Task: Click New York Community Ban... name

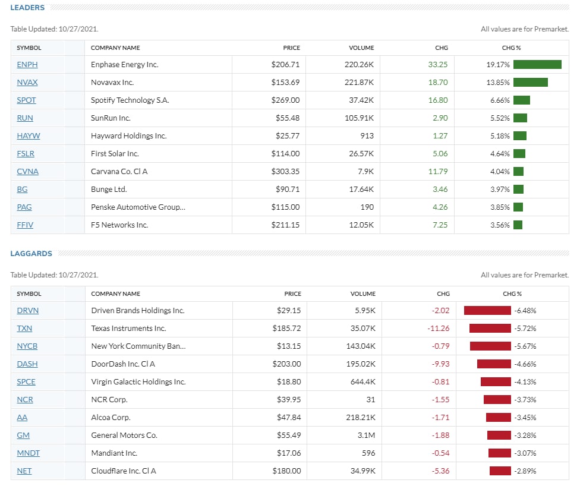Action: [138, 346]
